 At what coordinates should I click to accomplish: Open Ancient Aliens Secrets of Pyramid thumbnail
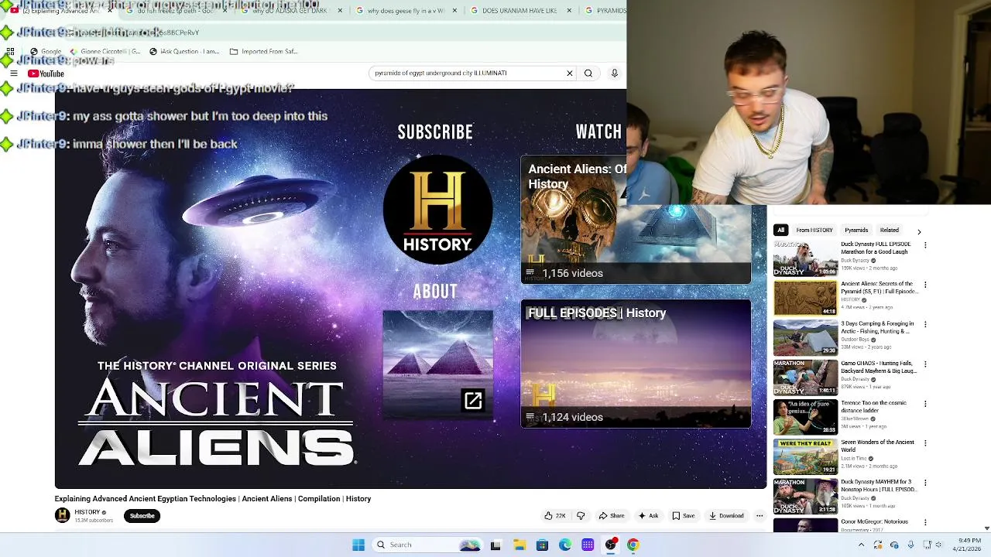805,298
